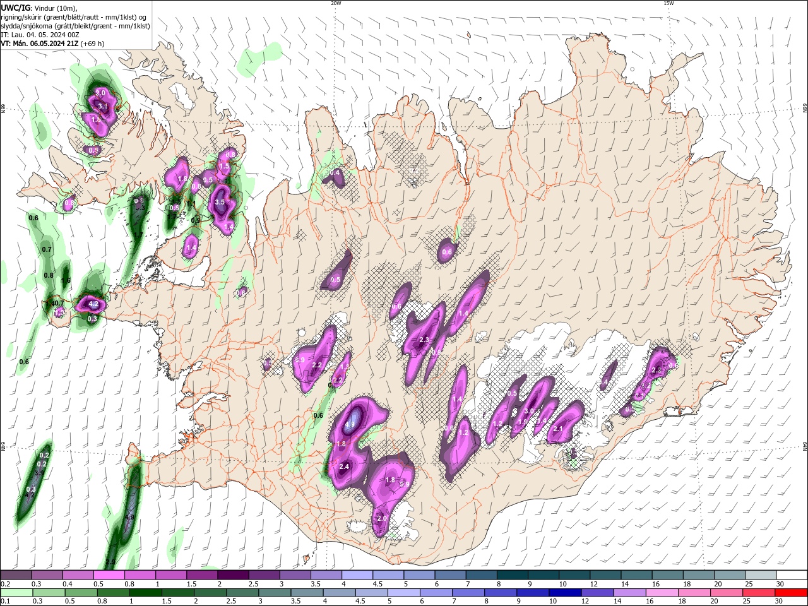Select the deep blue 10 rain legend swatch
The width and height of the screenshot is (808, 606).
(564, 593)
